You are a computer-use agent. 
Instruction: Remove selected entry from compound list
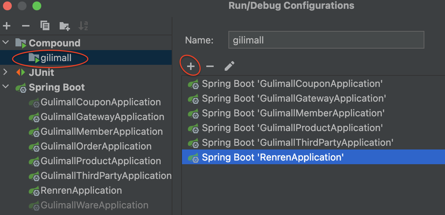210,66
